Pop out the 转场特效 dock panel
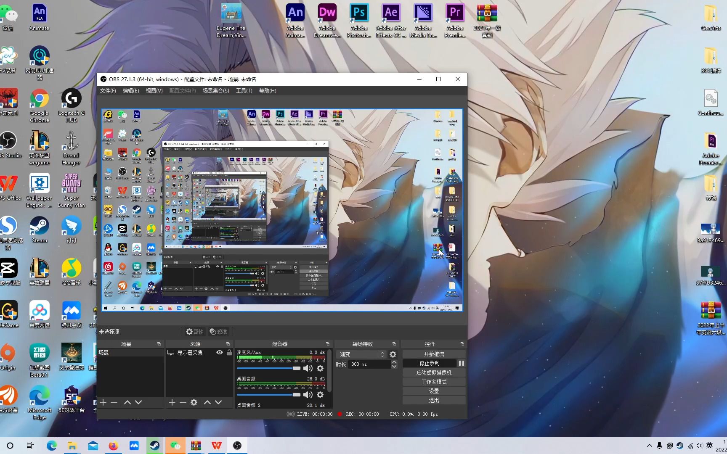The image size is (727, 454). tap(394, 344)
